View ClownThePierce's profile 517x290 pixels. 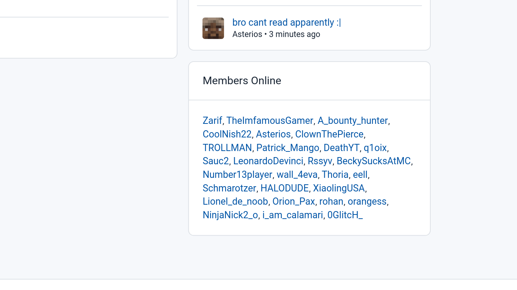(329, 134)
